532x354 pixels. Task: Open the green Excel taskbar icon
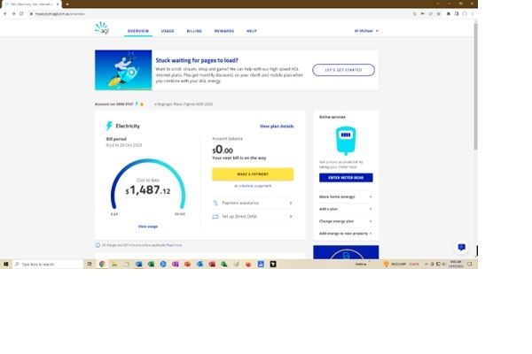click(151, 264)
